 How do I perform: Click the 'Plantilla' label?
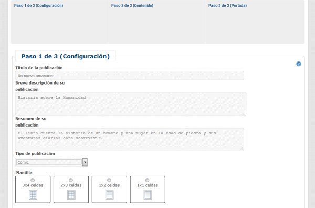point(24,173)
